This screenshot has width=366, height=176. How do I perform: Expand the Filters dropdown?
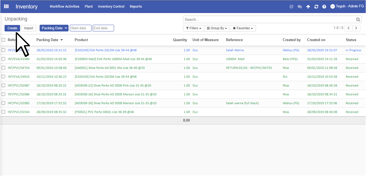194,28
